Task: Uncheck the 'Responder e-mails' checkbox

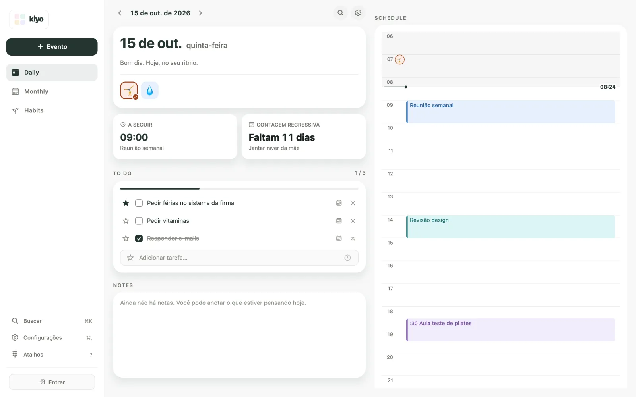Action: click(x=139, y=238)
